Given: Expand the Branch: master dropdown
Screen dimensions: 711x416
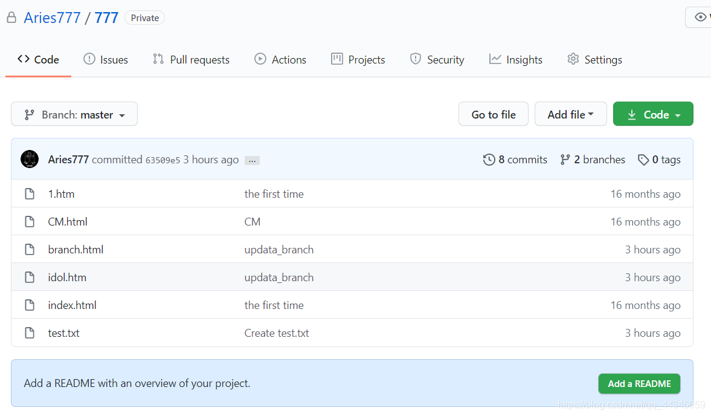Looking at the screenshot, I should pos(74,114).
